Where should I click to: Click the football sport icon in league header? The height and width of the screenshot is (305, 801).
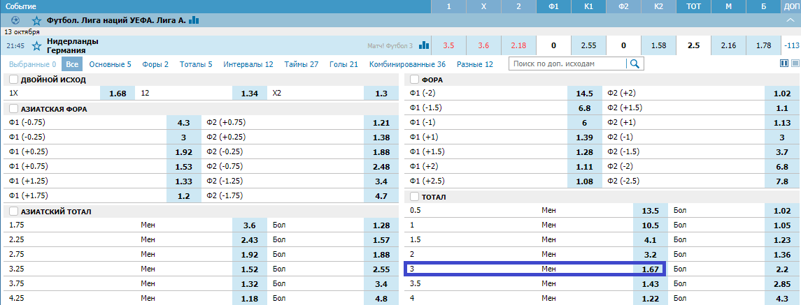pos(15,21)
